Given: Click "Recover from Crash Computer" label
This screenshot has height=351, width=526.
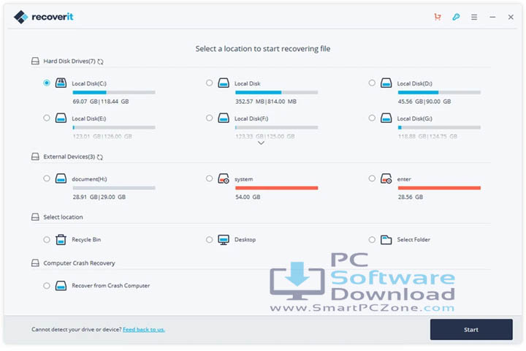Looking at the screenshot, I should pyautogui.click(x=111, y=285).
